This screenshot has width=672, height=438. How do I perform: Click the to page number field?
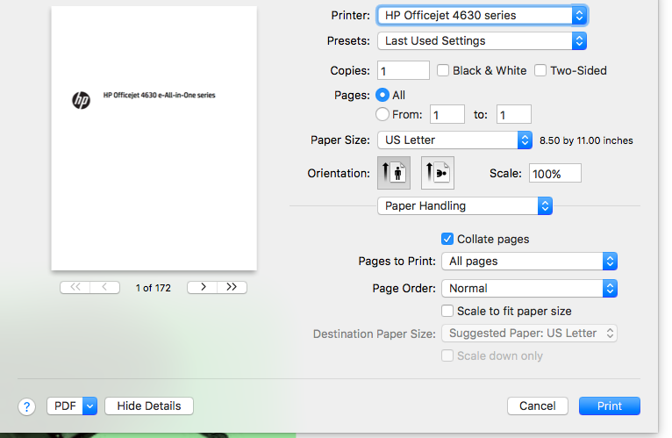pyautogui.click(x=514, y=114)
